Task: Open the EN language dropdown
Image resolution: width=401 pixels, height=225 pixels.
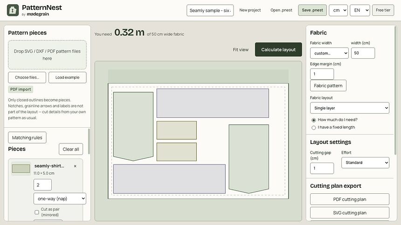Action: tap(360, 10)
